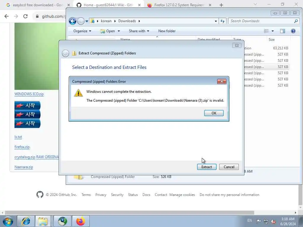Viewport: 303px width, 227px height.
Task: Reload the GitHub page
Action: [x=25, y=17]
